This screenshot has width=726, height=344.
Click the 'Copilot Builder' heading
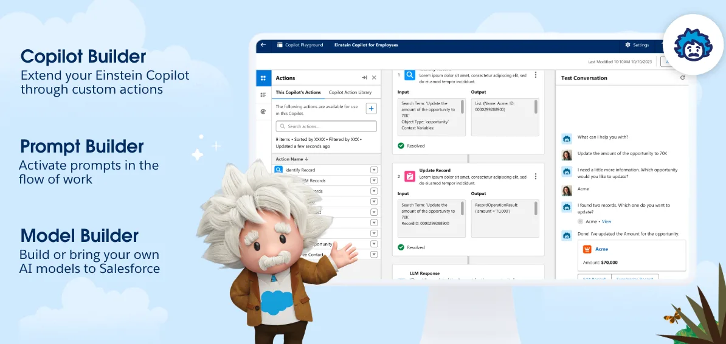point(83,57)
